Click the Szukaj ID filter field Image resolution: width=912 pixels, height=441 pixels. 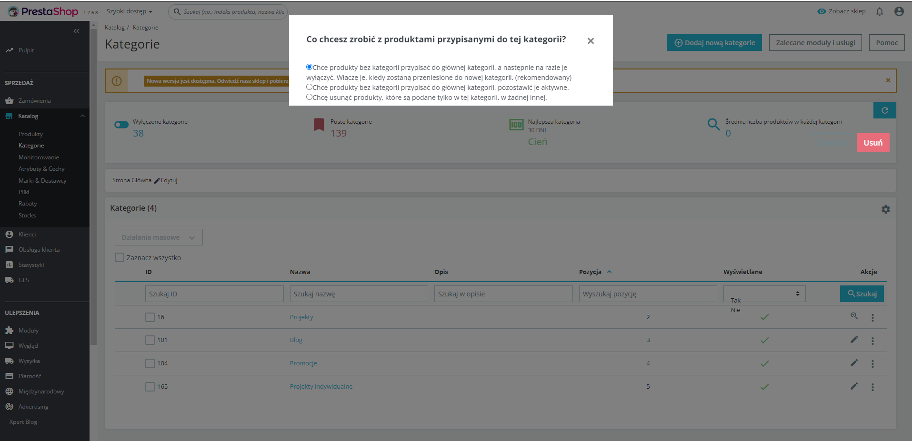(214, 294)
